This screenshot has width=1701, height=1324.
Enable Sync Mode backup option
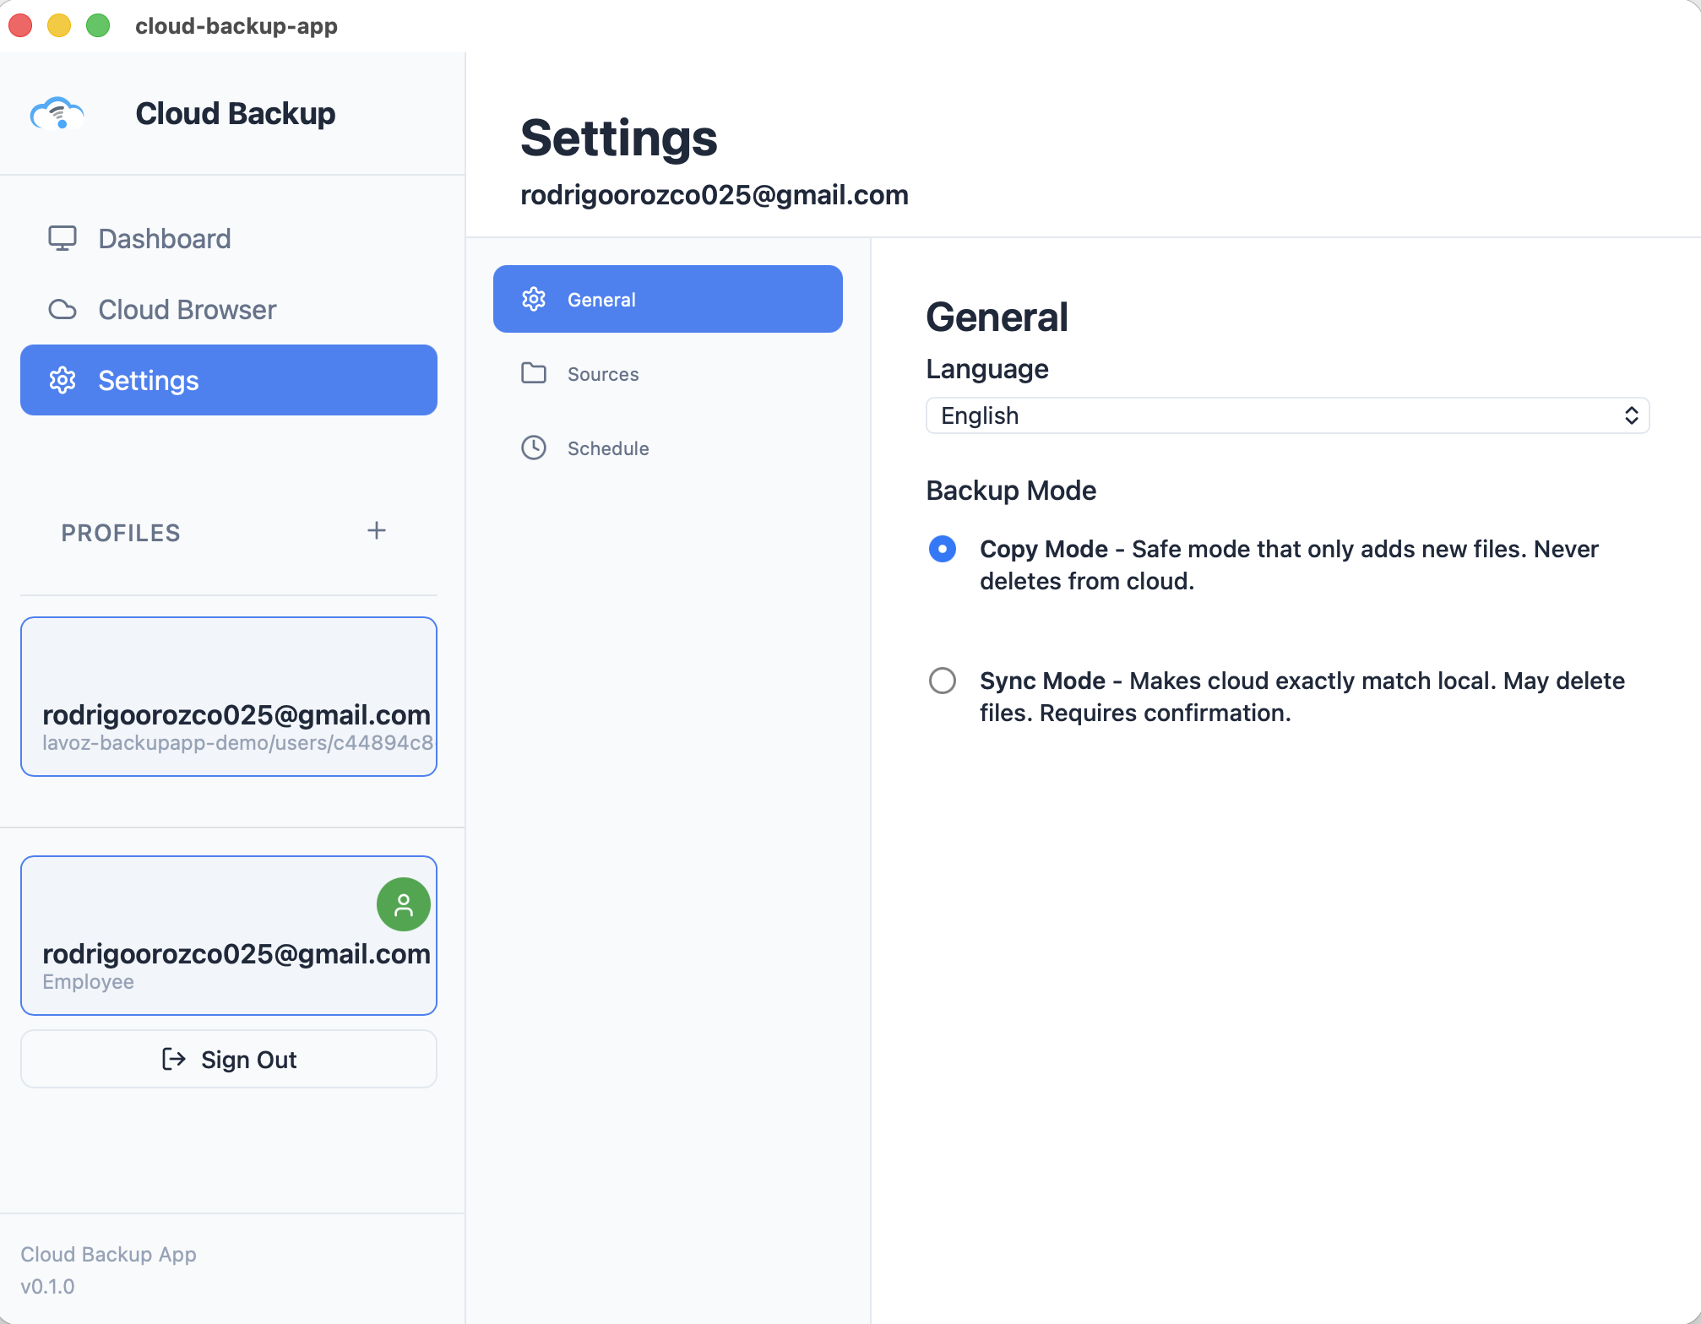[x=942, y=681]
